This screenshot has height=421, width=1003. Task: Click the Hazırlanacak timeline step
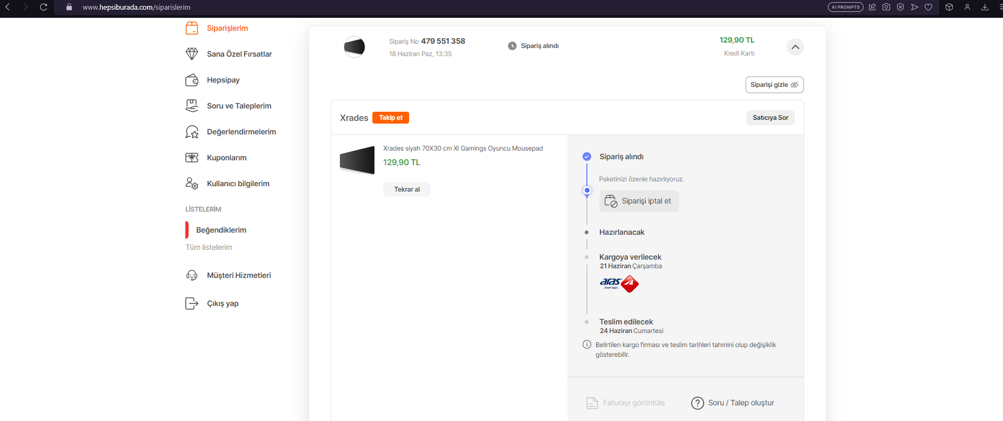[x=621, y=232]
